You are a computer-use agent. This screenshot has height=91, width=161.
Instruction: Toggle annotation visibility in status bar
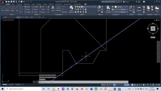(x=132, y=85)
